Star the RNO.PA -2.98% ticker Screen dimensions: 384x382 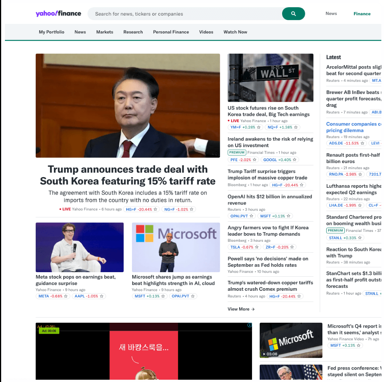(x=360, y=174)
